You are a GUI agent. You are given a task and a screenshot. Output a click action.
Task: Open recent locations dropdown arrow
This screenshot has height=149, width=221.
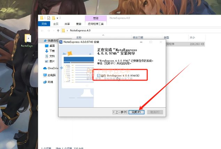point(54,31)
